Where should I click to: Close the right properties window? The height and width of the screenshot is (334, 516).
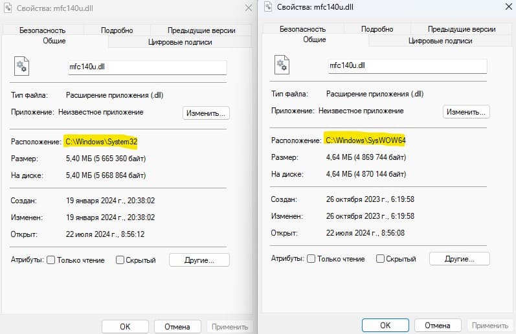[x=508, y=6]
